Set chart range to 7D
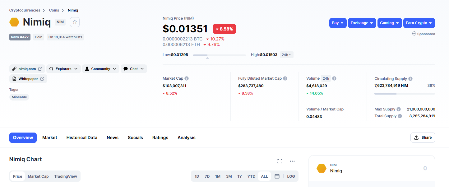This screenshot has width=449, height=187. (x=207, y=176)
